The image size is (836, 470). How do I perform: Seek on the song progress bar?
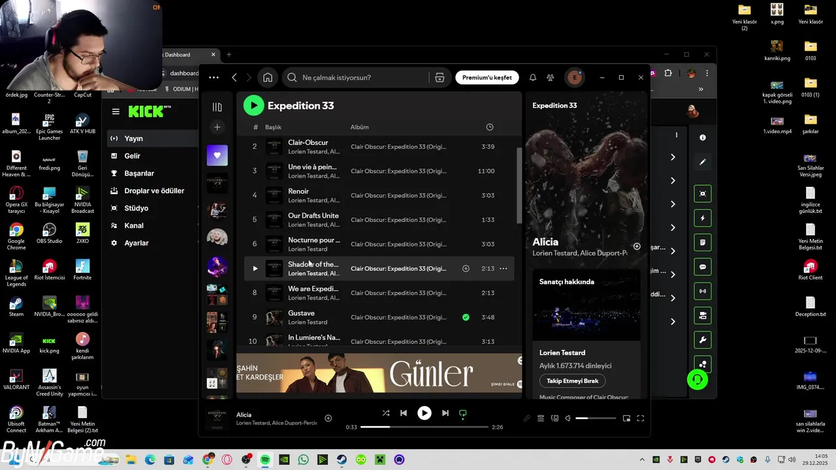coord(425,427)
